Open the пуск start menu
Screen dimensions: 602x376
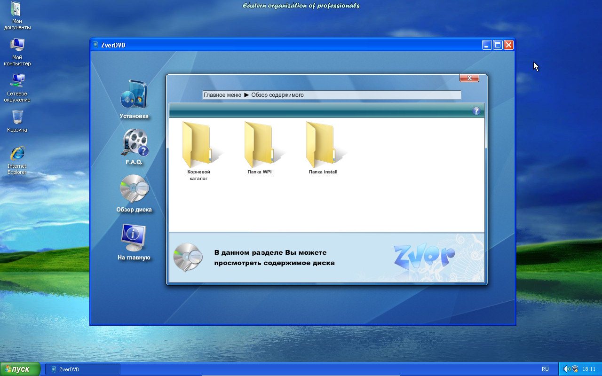[x=20, y=369]
